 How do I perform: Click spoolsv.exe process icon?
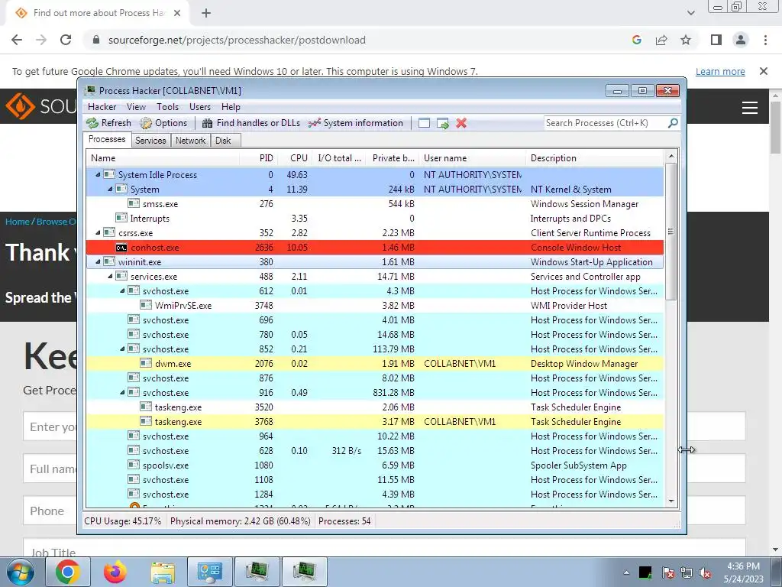coord(134,465)
